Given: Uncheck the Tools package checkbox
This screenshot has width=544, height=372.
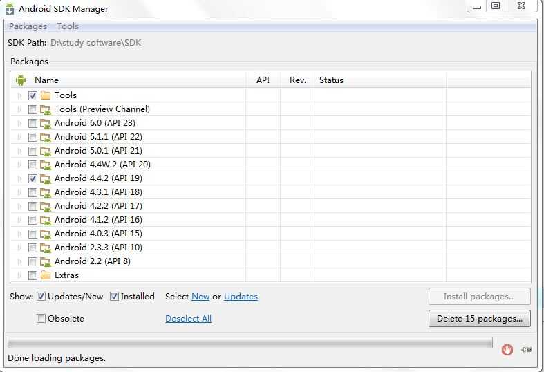Looking at the screenshot, I should [32, 95].
